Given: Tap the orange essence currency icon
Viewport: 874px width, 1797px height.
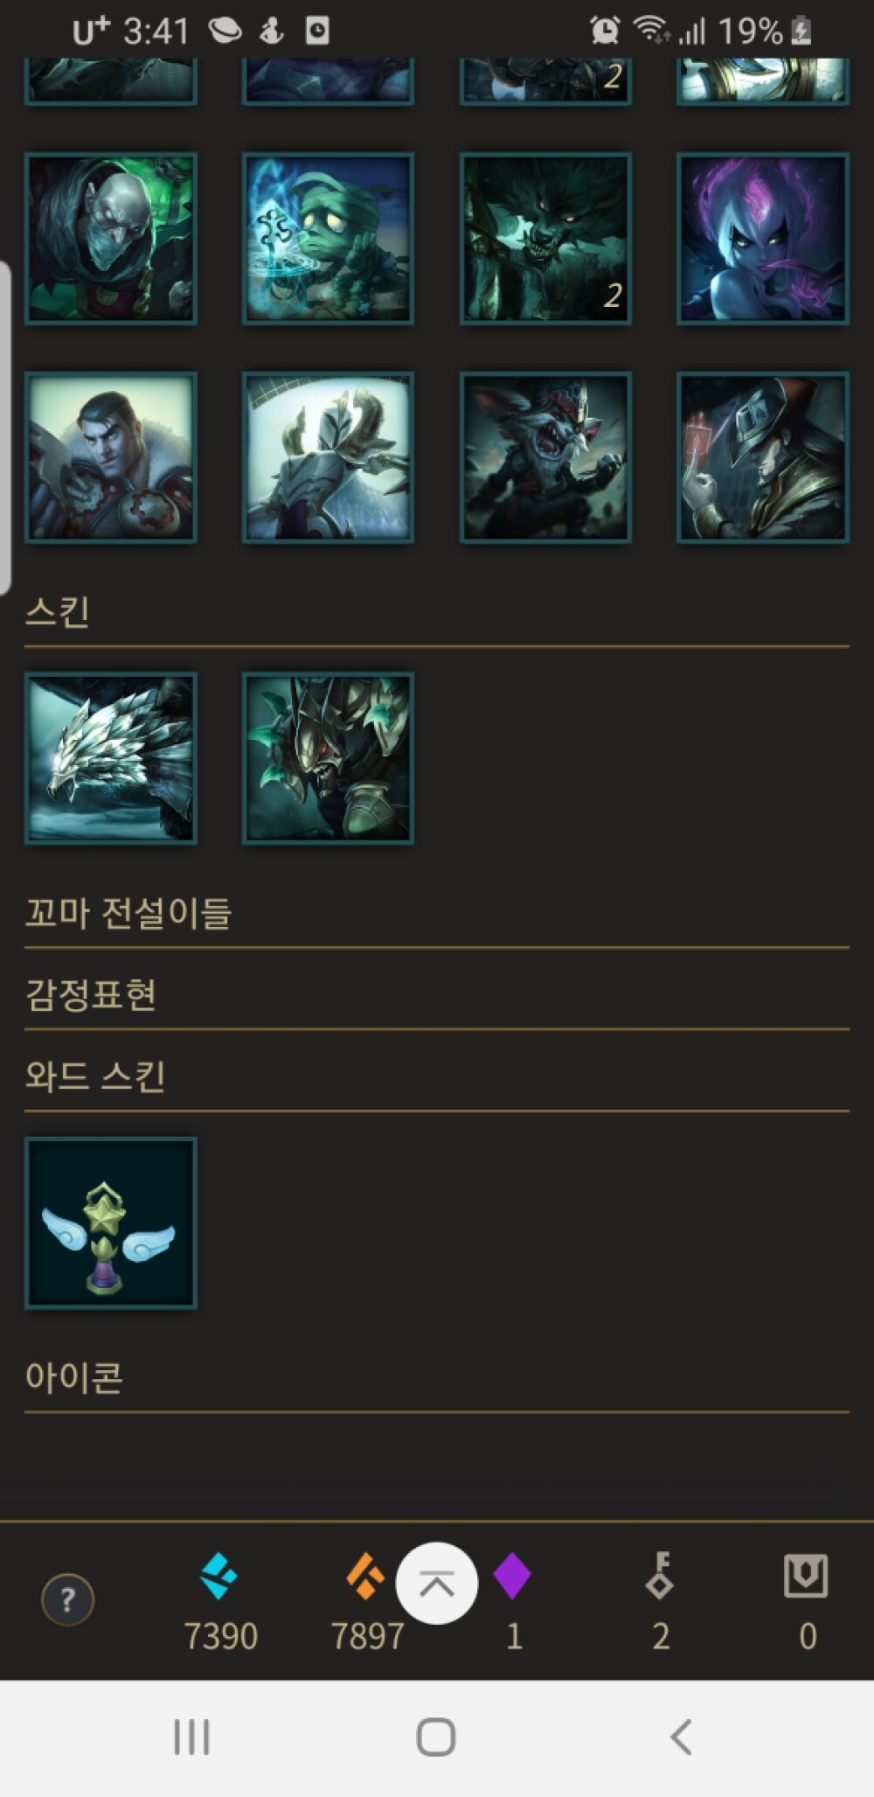Looking at the screenshot, I should (365, 1575).
